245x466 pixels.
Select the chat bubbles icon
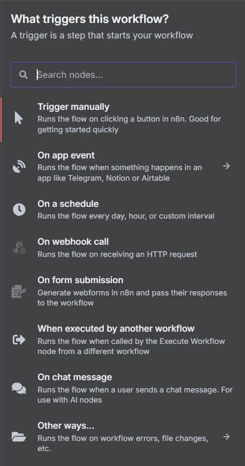click(19, 388)
